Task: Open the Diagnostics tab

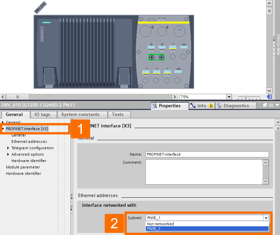Action: click(236, 106)
